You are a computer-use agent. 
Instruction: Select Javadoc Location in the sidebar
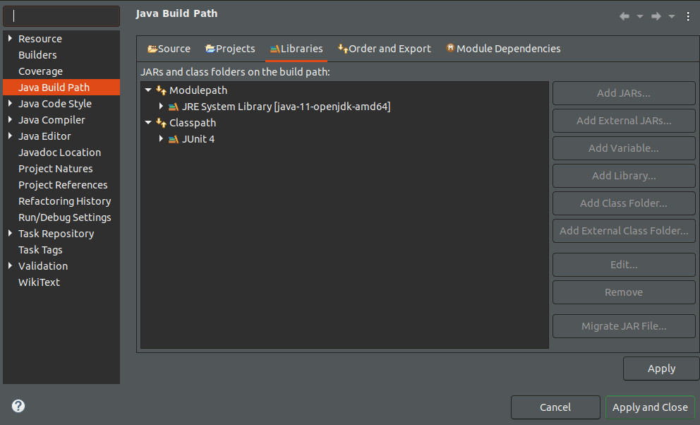tap(59, 152)
